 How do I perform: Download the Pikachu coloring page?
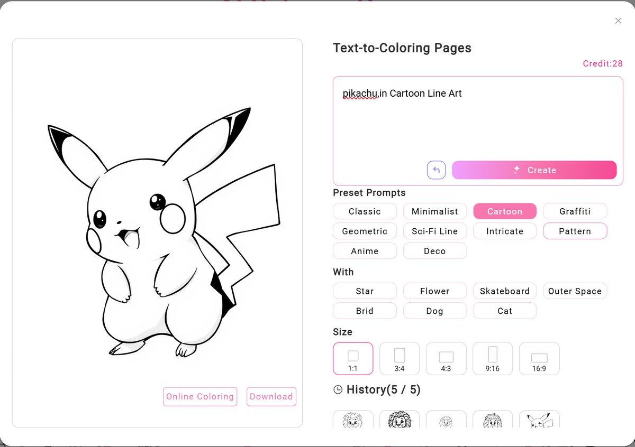point(271,397)
